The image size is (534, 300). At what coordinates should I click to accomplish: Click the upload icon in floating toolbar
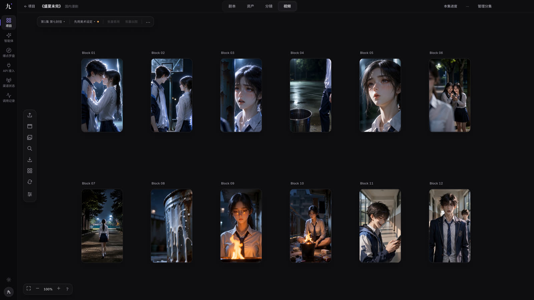30,115
